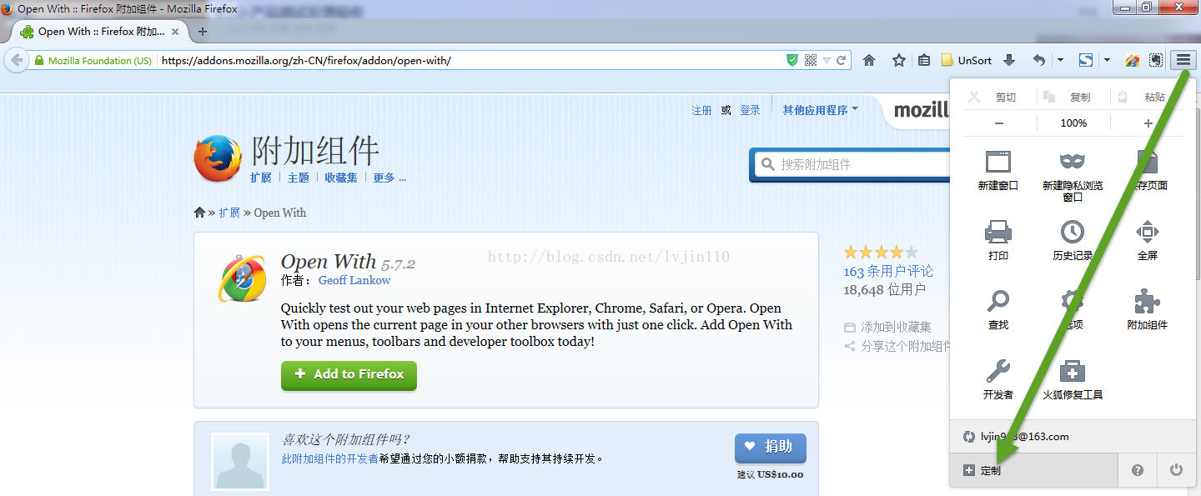Click 扩展 in the breadcrumb trail
The width and height of the screenshot is (1201, 496).
[x=229, y=213]
